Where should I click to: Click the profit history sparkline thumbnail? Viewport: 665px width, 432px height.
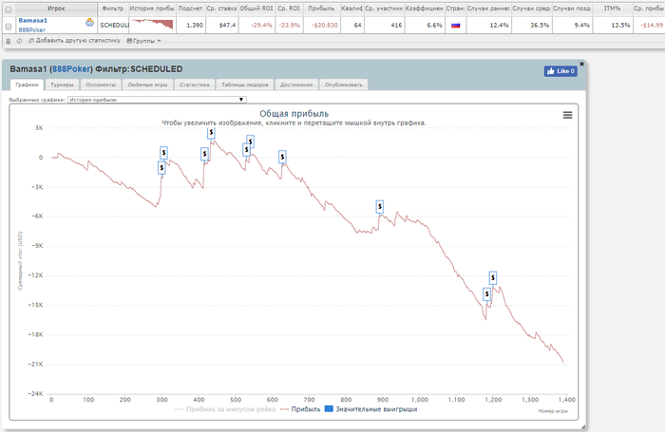coord(153,25)
